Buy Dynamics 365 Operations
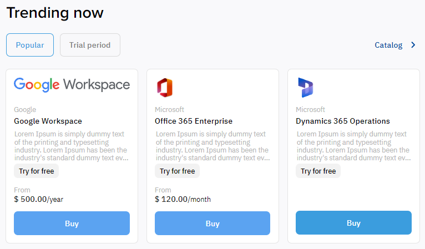This screenshot has width=425, height=249. (x=354, y=223)
